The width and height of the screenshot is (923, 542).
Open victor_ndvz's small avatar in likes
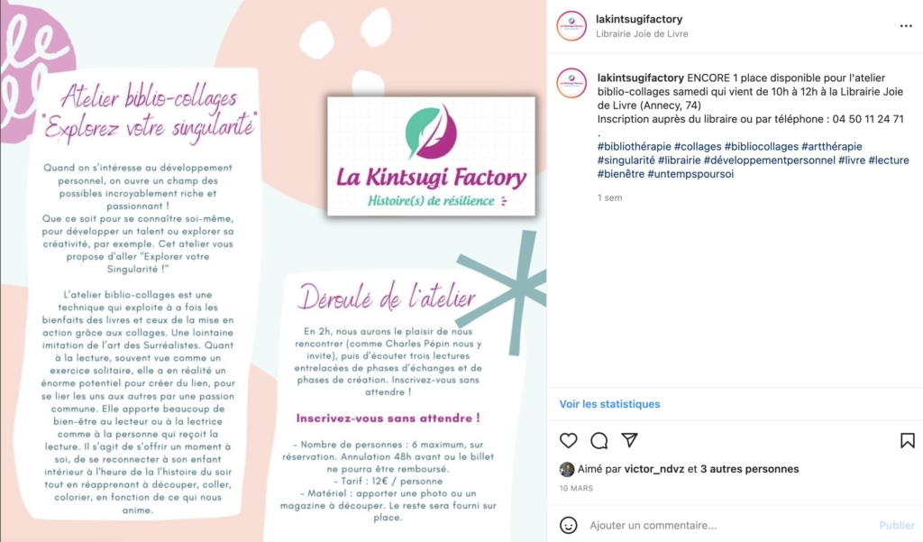pyautogui.click(x=566, y=469)
